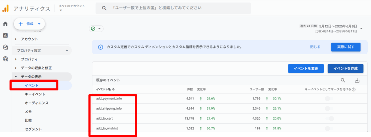Open the すべてのアカウント account selector
The image size is (371, 137).
point(72,8)
